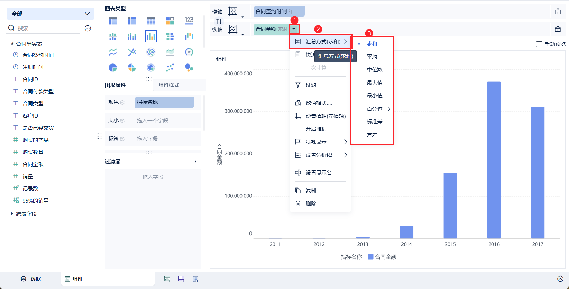Select the 购买数量 field in list
This screenshot has width=569, height=289.
tap(33, 152)
